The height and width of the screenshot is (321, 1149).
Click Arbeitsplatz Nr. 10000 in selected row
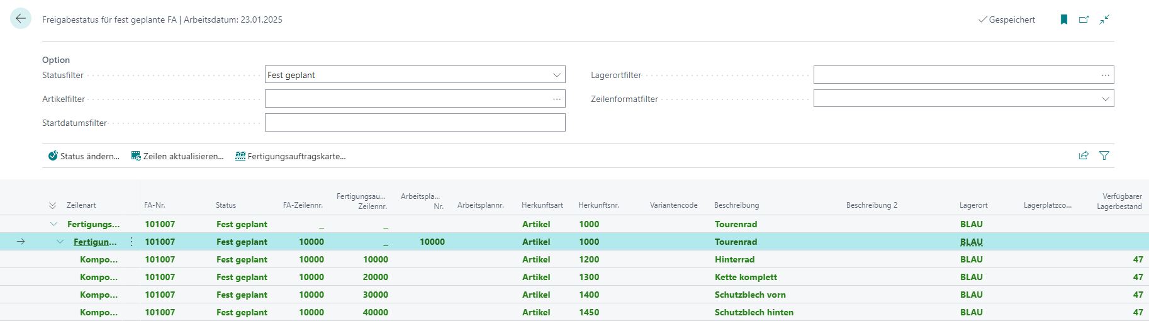[432, 242]
